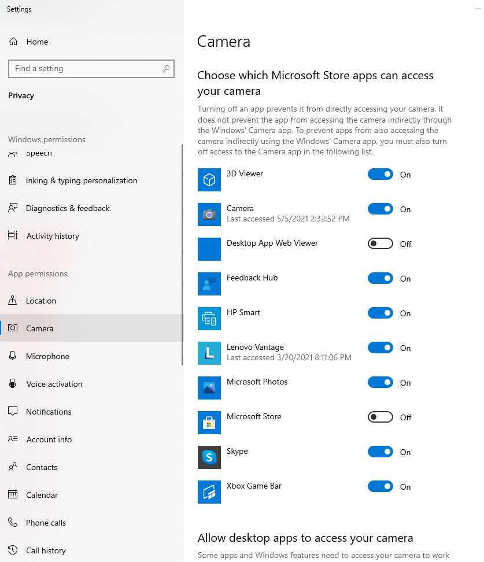Click the Voice activation icon

(13, 383)
